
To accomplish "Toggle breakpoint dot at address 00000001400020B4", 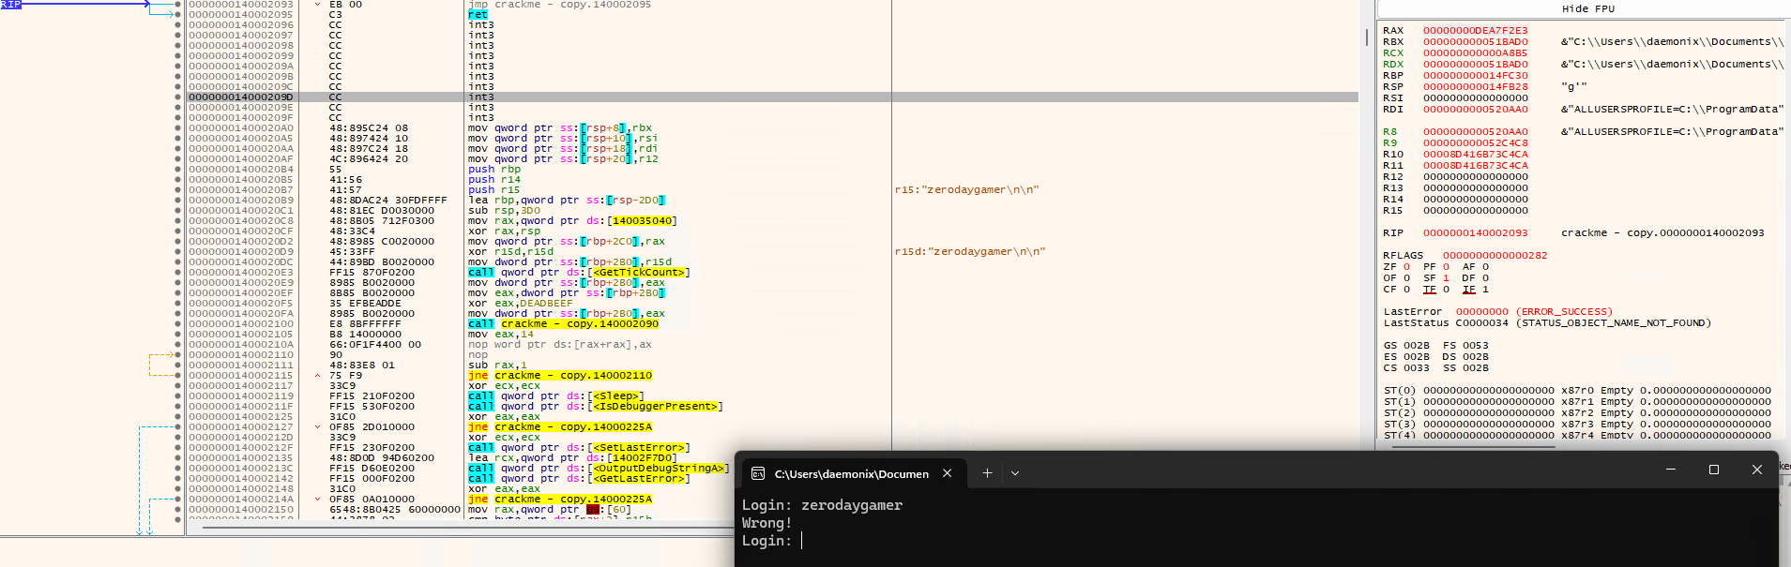I will click(x=177, y=170).
